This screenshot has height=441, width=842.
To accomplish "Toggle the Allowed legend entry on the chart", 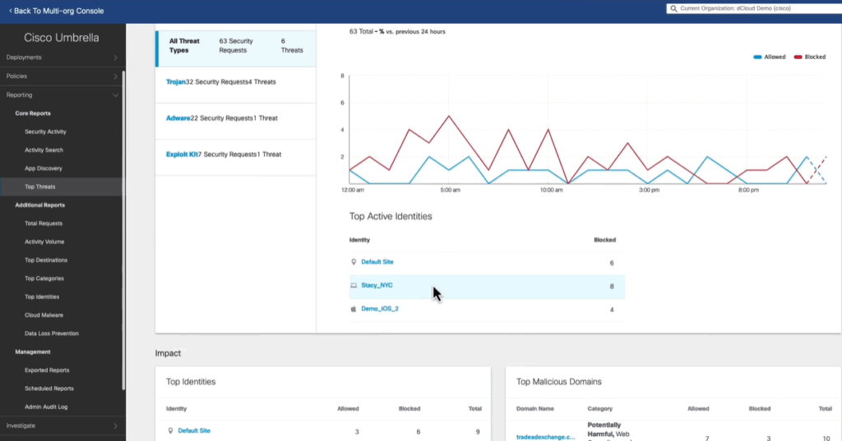I will (769, 57).
